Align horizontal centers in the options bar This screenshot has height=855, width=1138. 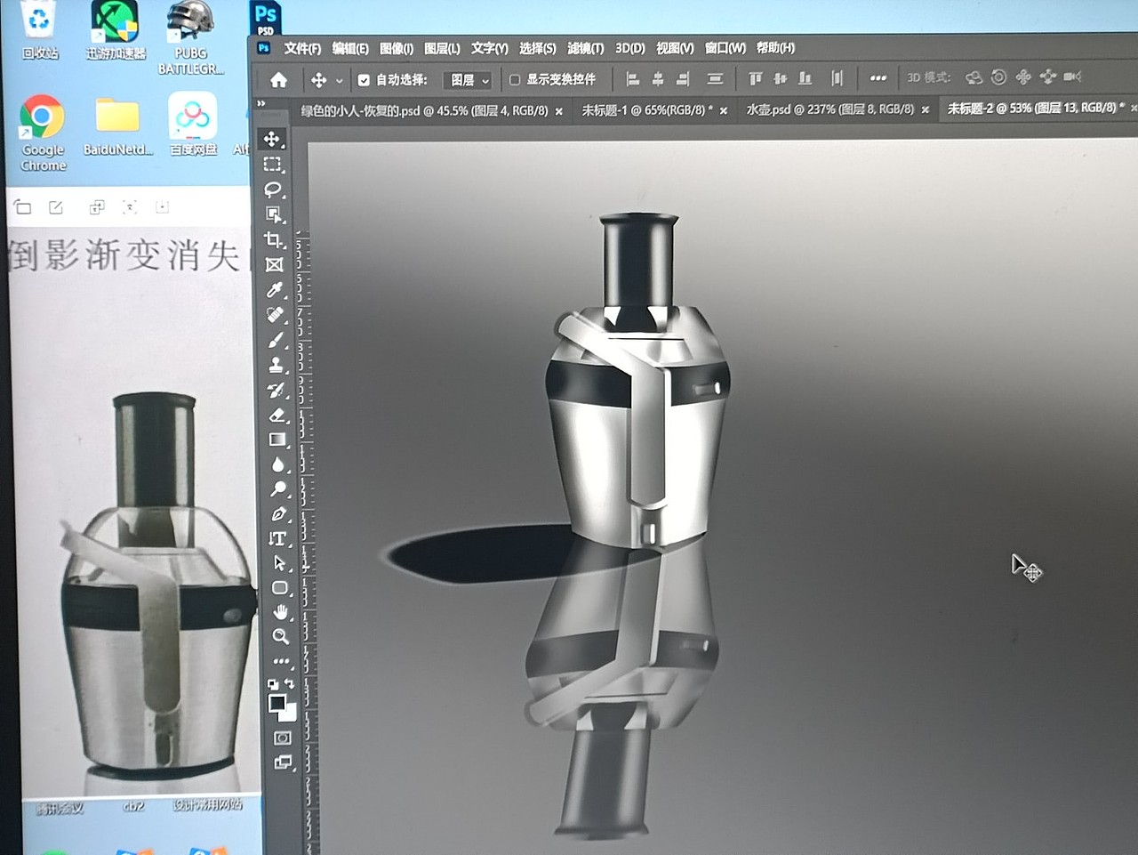pyautogui.click(x=658, y=79)
